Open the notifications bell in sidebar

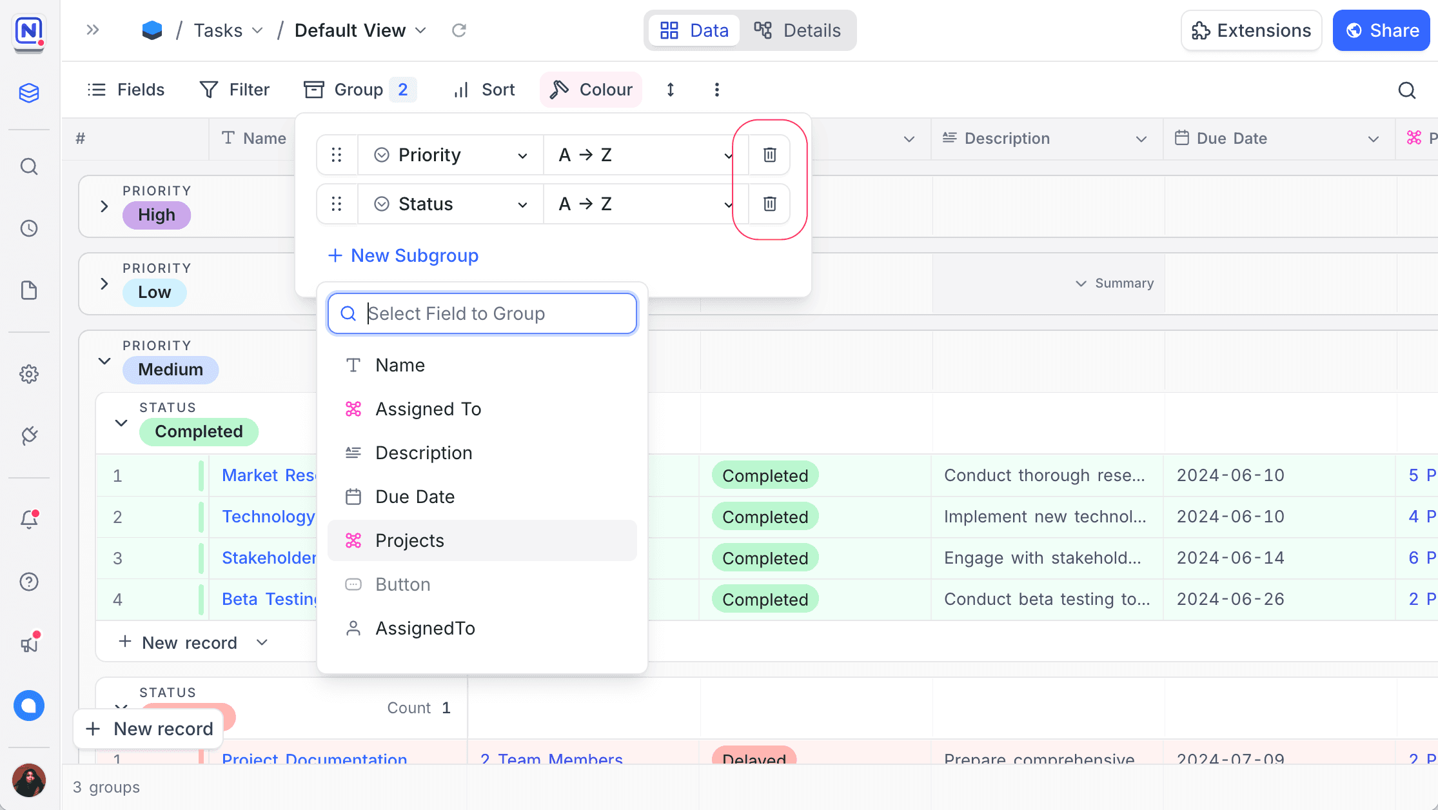(29, 519)
